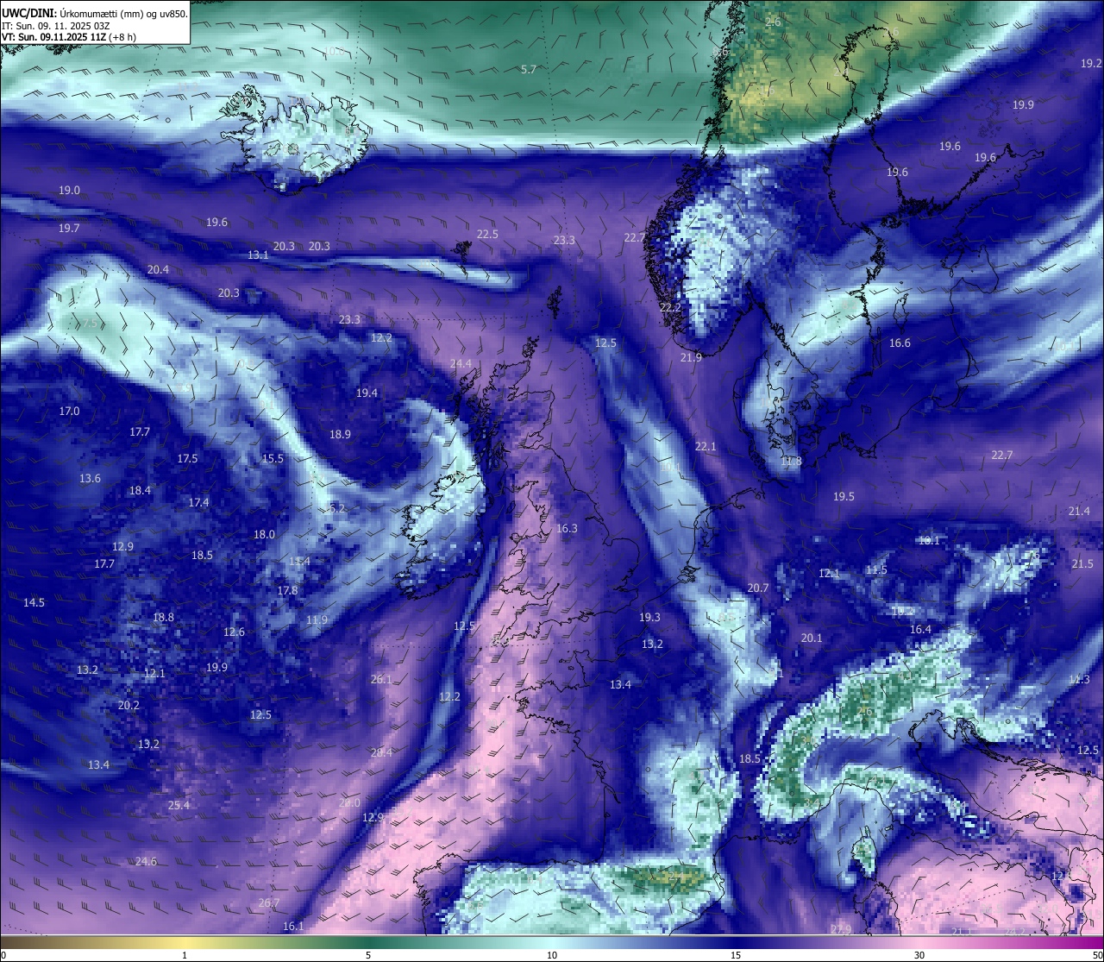Viewport: 1104px width, 962px height.
Task: Click the map value '18.0'
Action: pyautogui.click(x=264, y=534)
